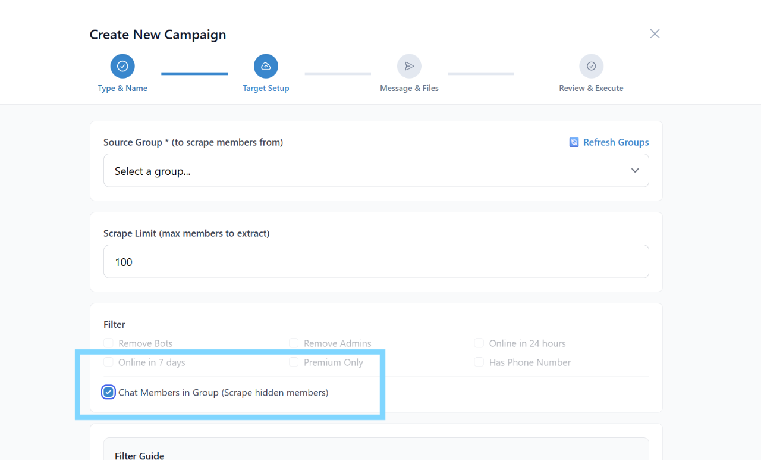
Task: Click the chevron arrow in group selector
Action: pos(635,171)
